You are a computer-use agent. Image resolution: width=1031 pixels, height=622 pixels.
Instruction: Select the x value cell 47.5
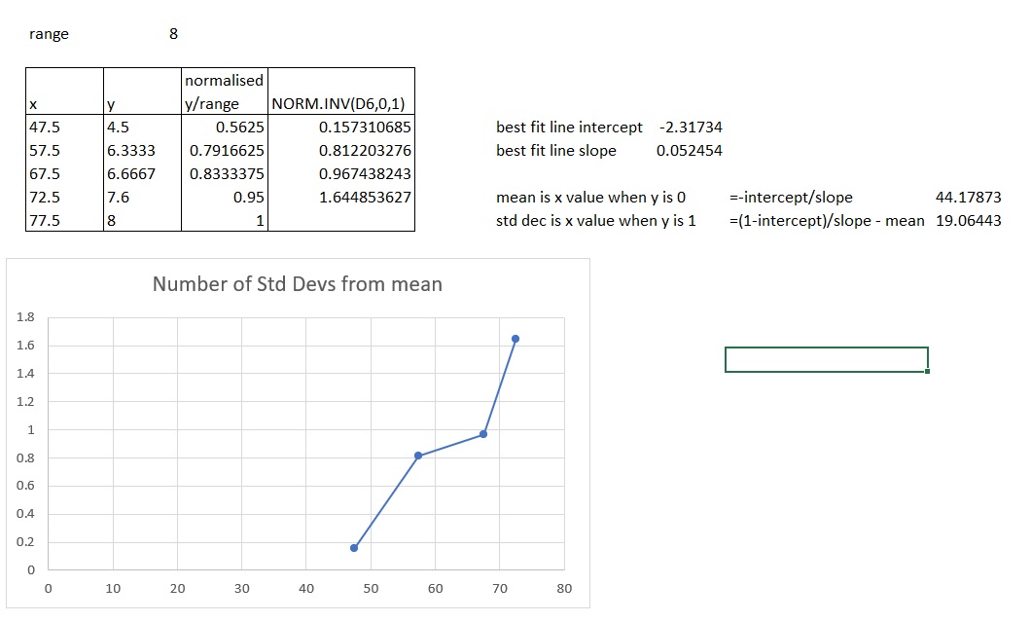tap(46, 127)
